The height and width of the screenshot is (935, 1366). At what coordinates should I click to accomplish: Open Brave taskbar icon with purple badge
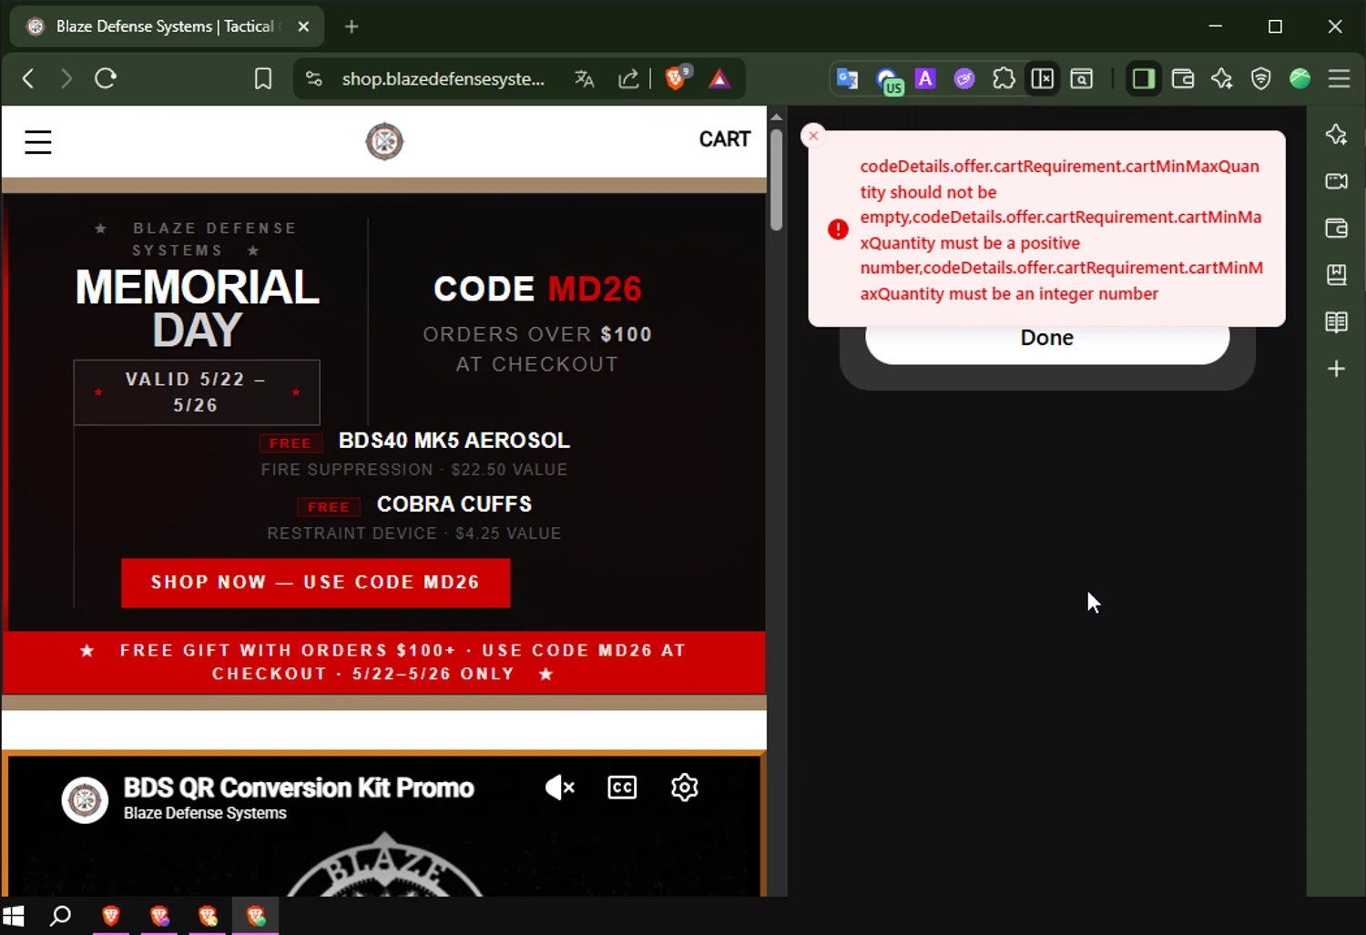point(160,916)
